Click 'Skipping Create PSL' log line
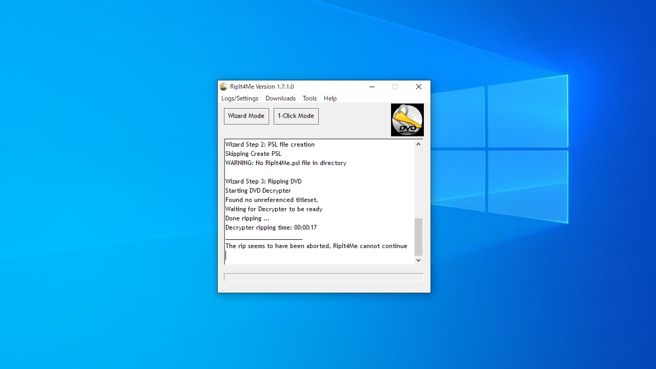The image size is (656, 369). click(253, 154)
